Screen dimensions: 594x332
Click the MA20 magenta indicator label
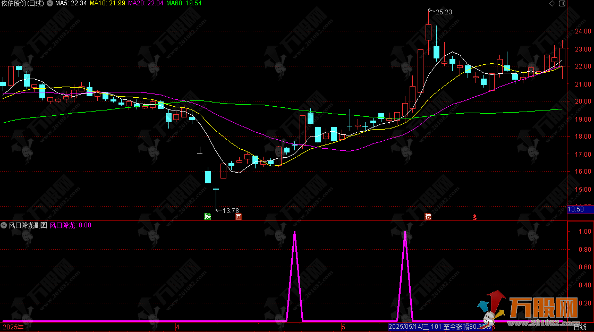[146, 4]
